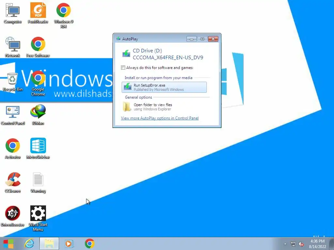Select the DriverBooster desktop icon
Screen dimensions: 334x250
[x=13, y=216]
